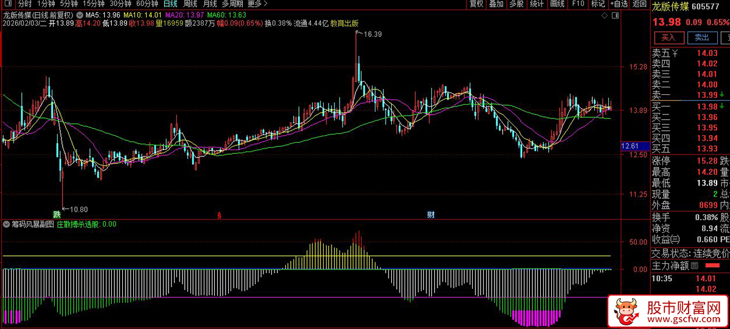Collapse the 筹码风暴副图 sub-chart arrow
Screen dimensions: 730x329
pyautogui.click(x=7, y=224)
